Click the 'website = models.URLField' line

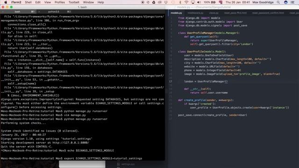point(212,67)
